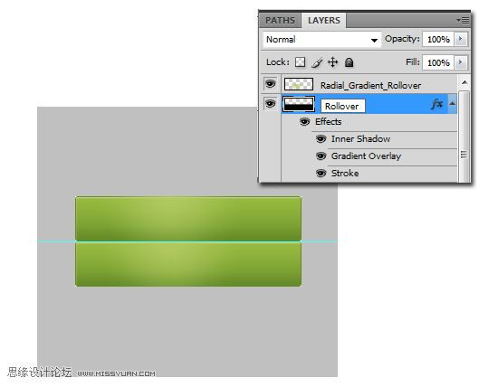Click the fx icon on Rollover layer
This screenshot has height=387, width=498.
437,104
